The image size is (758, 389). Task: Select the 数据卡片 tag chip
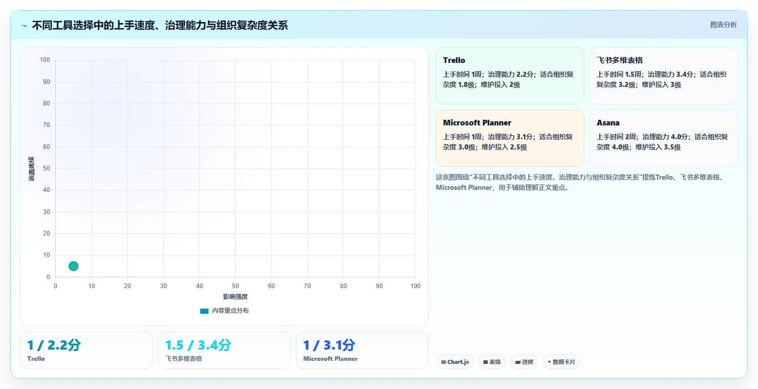[x=561, y=362]
